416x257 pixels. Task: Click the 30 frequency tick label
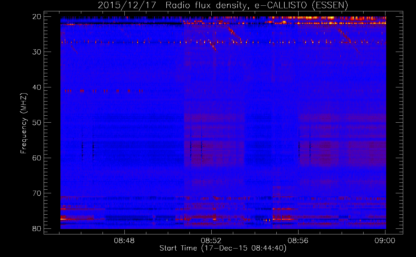tap(37, 52)
